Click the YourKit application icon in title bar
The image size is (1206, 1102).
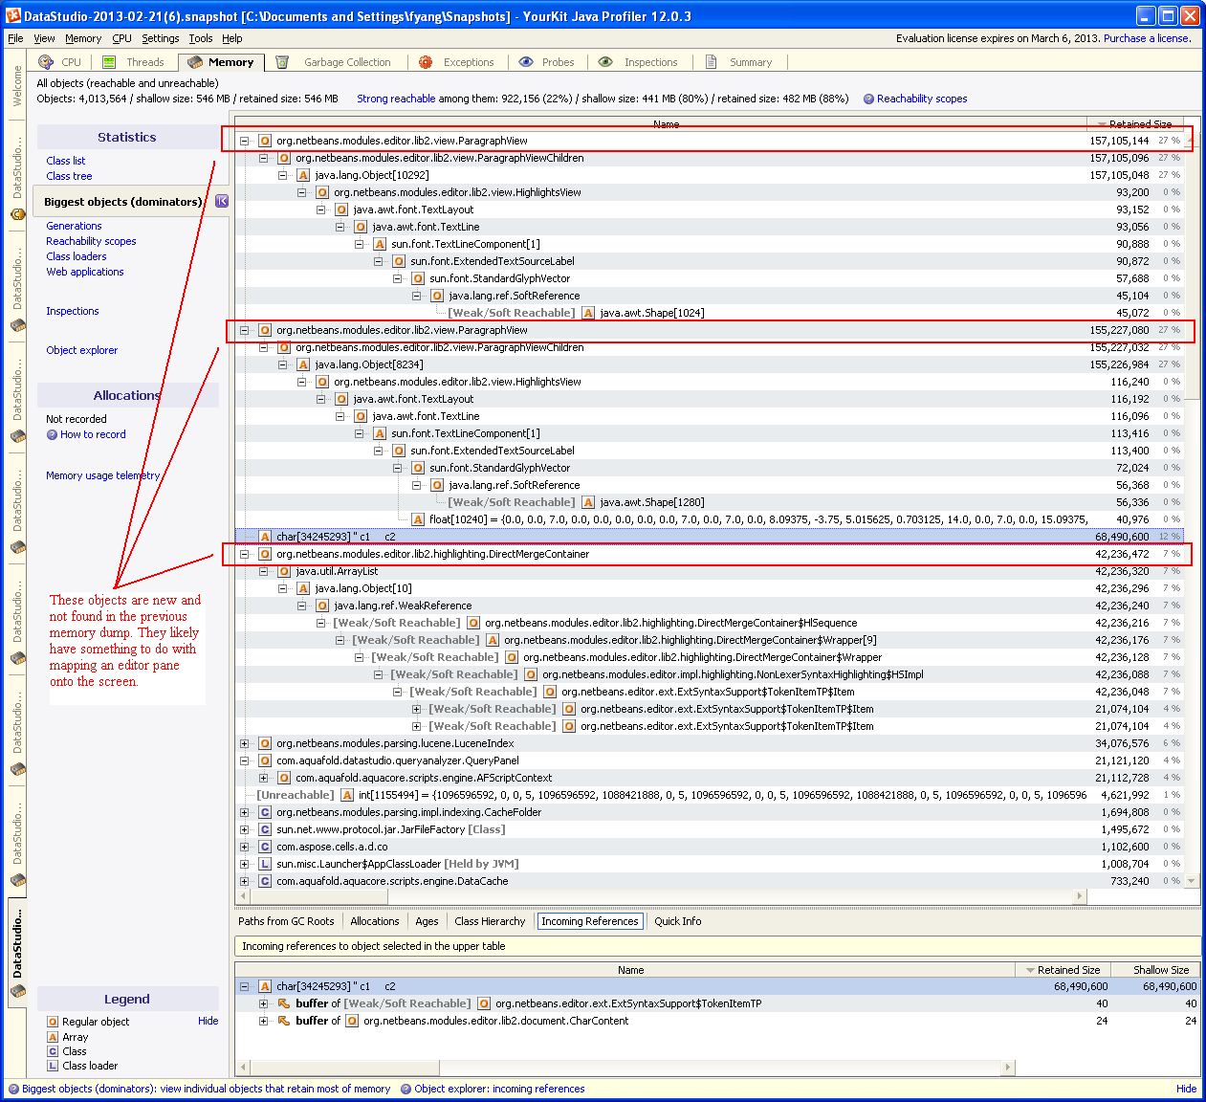point(13,16)
